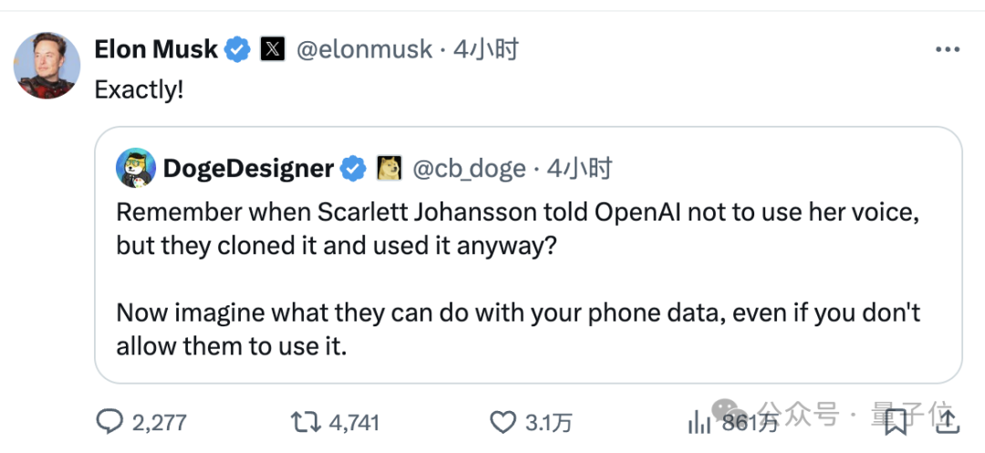
Task: Click Elon Musk's blue verified badge
Action: (x=238, y=49)
